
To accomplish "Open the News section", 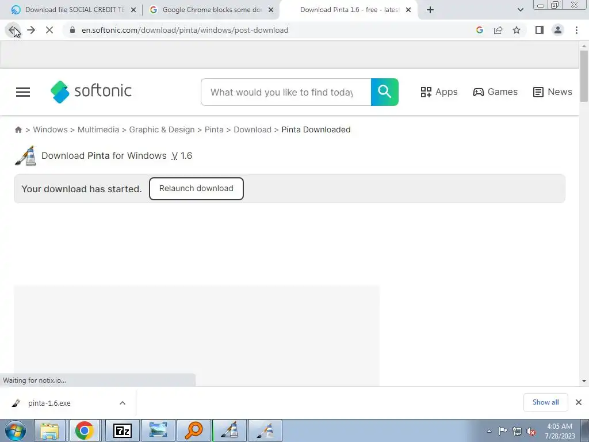I will (553, 92).
